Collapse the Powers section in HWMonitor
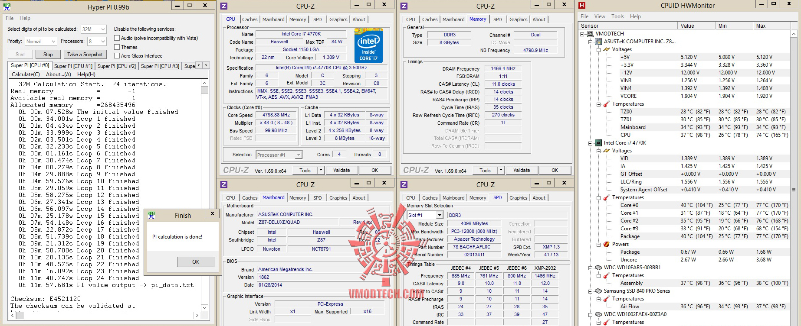This screenshot has height=326, width=801. [598, 244]
